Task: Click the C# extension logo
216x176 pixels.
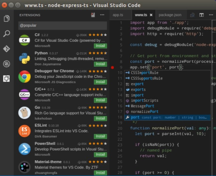Action: 24,40
